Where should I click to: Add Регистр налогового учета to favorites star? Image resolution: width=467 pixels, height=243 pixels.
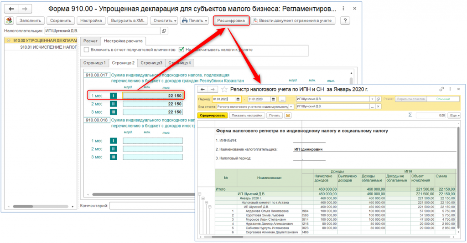(224, 89)
